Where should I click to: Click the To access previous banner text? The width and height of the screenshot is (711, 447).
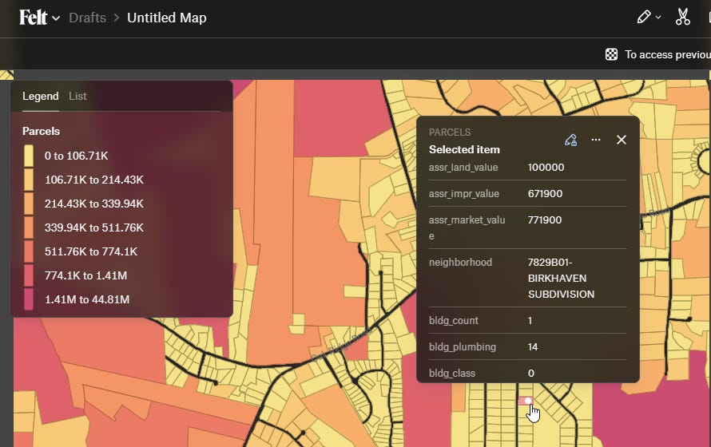668,55
